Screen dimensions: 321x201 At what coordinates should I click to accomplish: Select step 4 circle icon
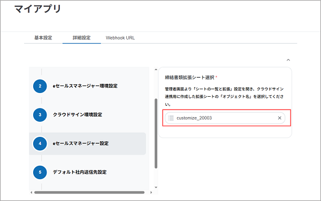point(40,144)
